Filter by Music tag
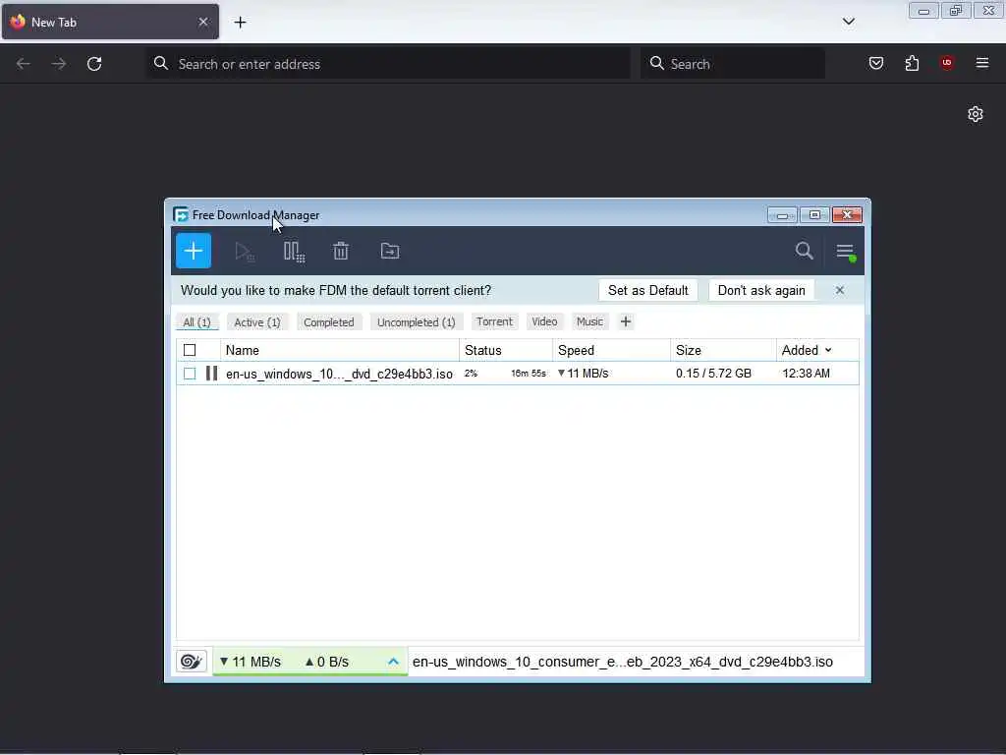Screen dimensions: 1006x755 pos(589,321)
